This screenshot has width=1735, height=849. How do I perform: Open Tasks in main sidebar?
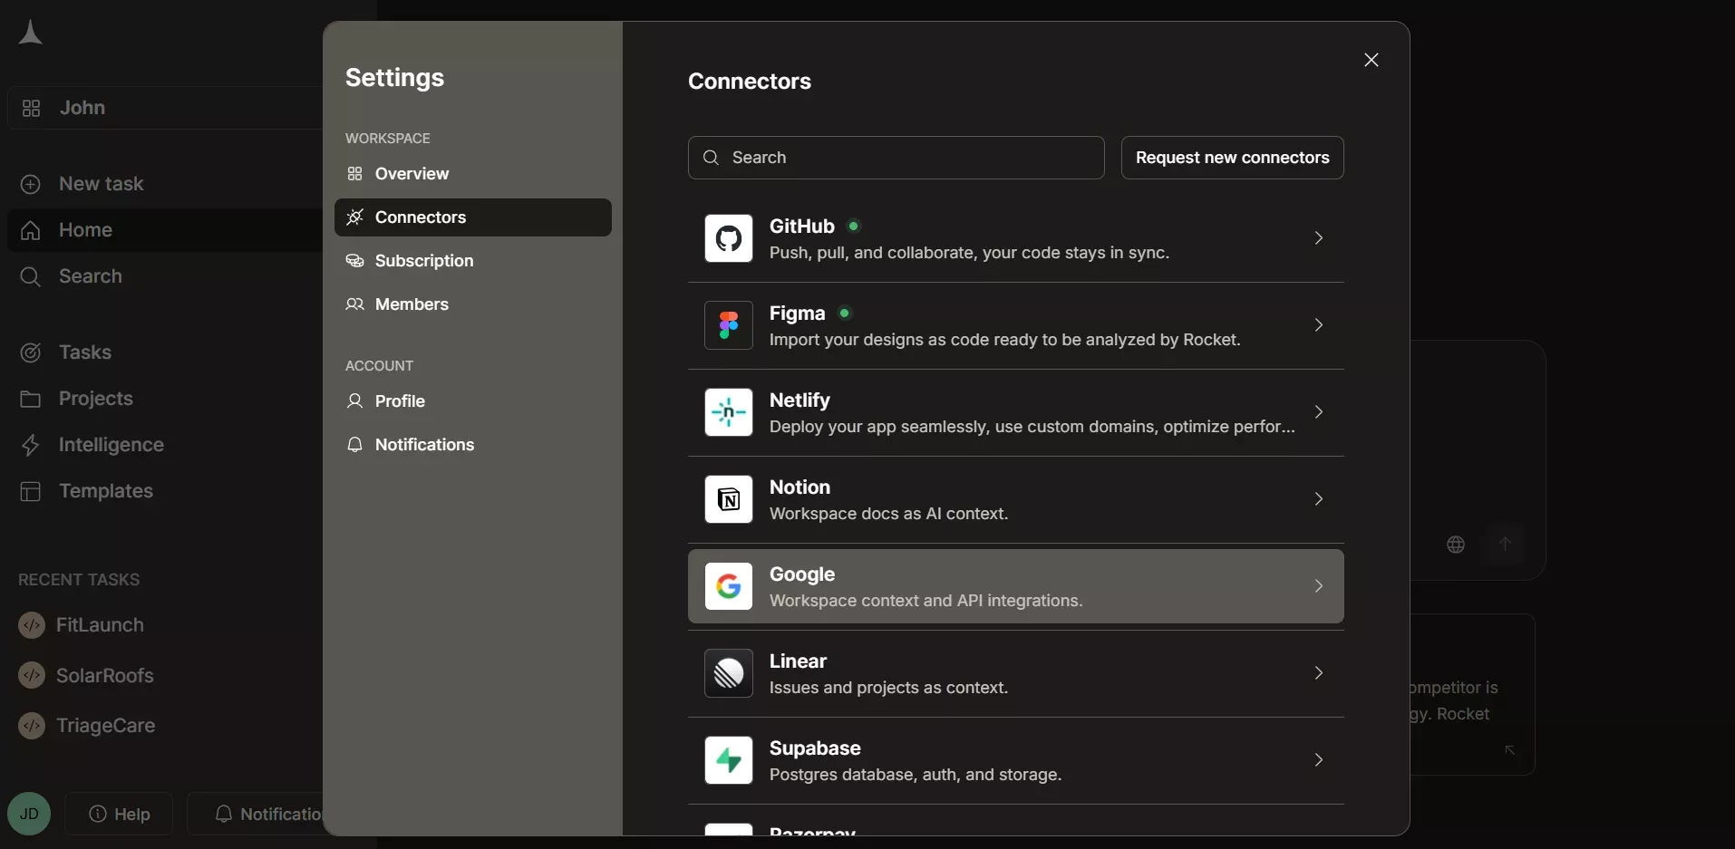coord(165,352)
